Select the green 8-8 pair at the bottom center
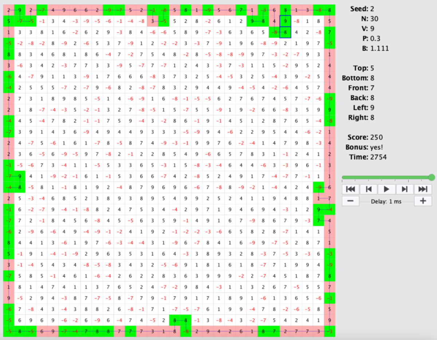Screen dimensions: 437x340 click(x=180, y=320)
